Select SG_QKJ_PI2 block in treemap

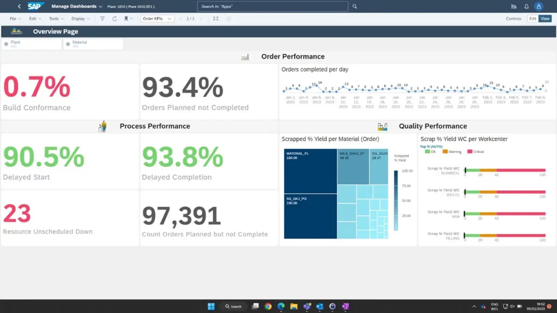coord(310,216)
